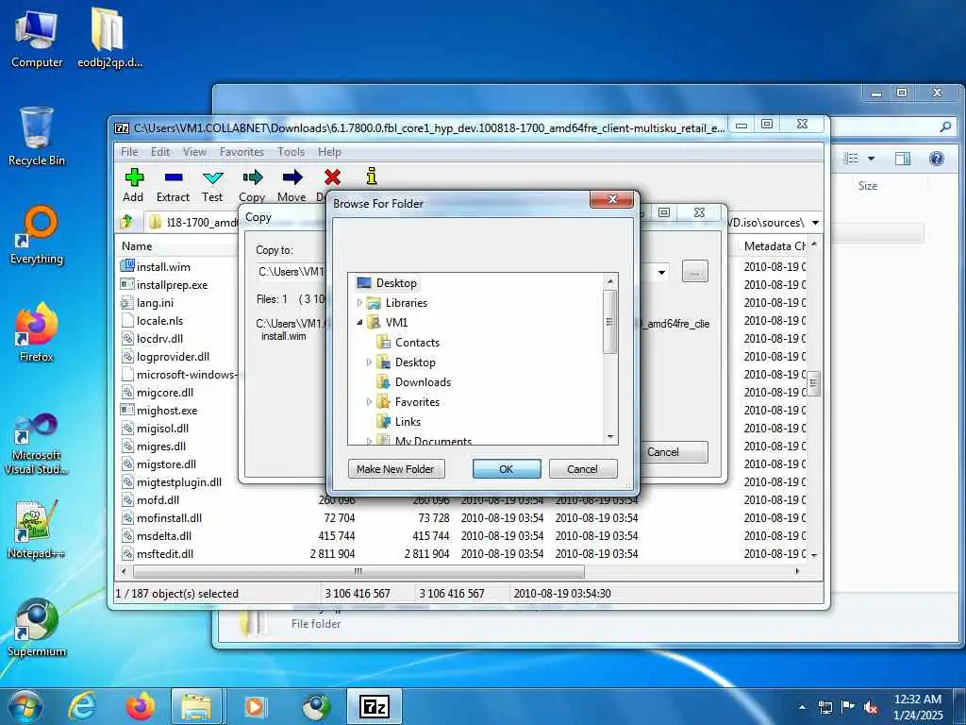
Task: Launch Internet Explorer from taskbar
Action: [82, 706]
